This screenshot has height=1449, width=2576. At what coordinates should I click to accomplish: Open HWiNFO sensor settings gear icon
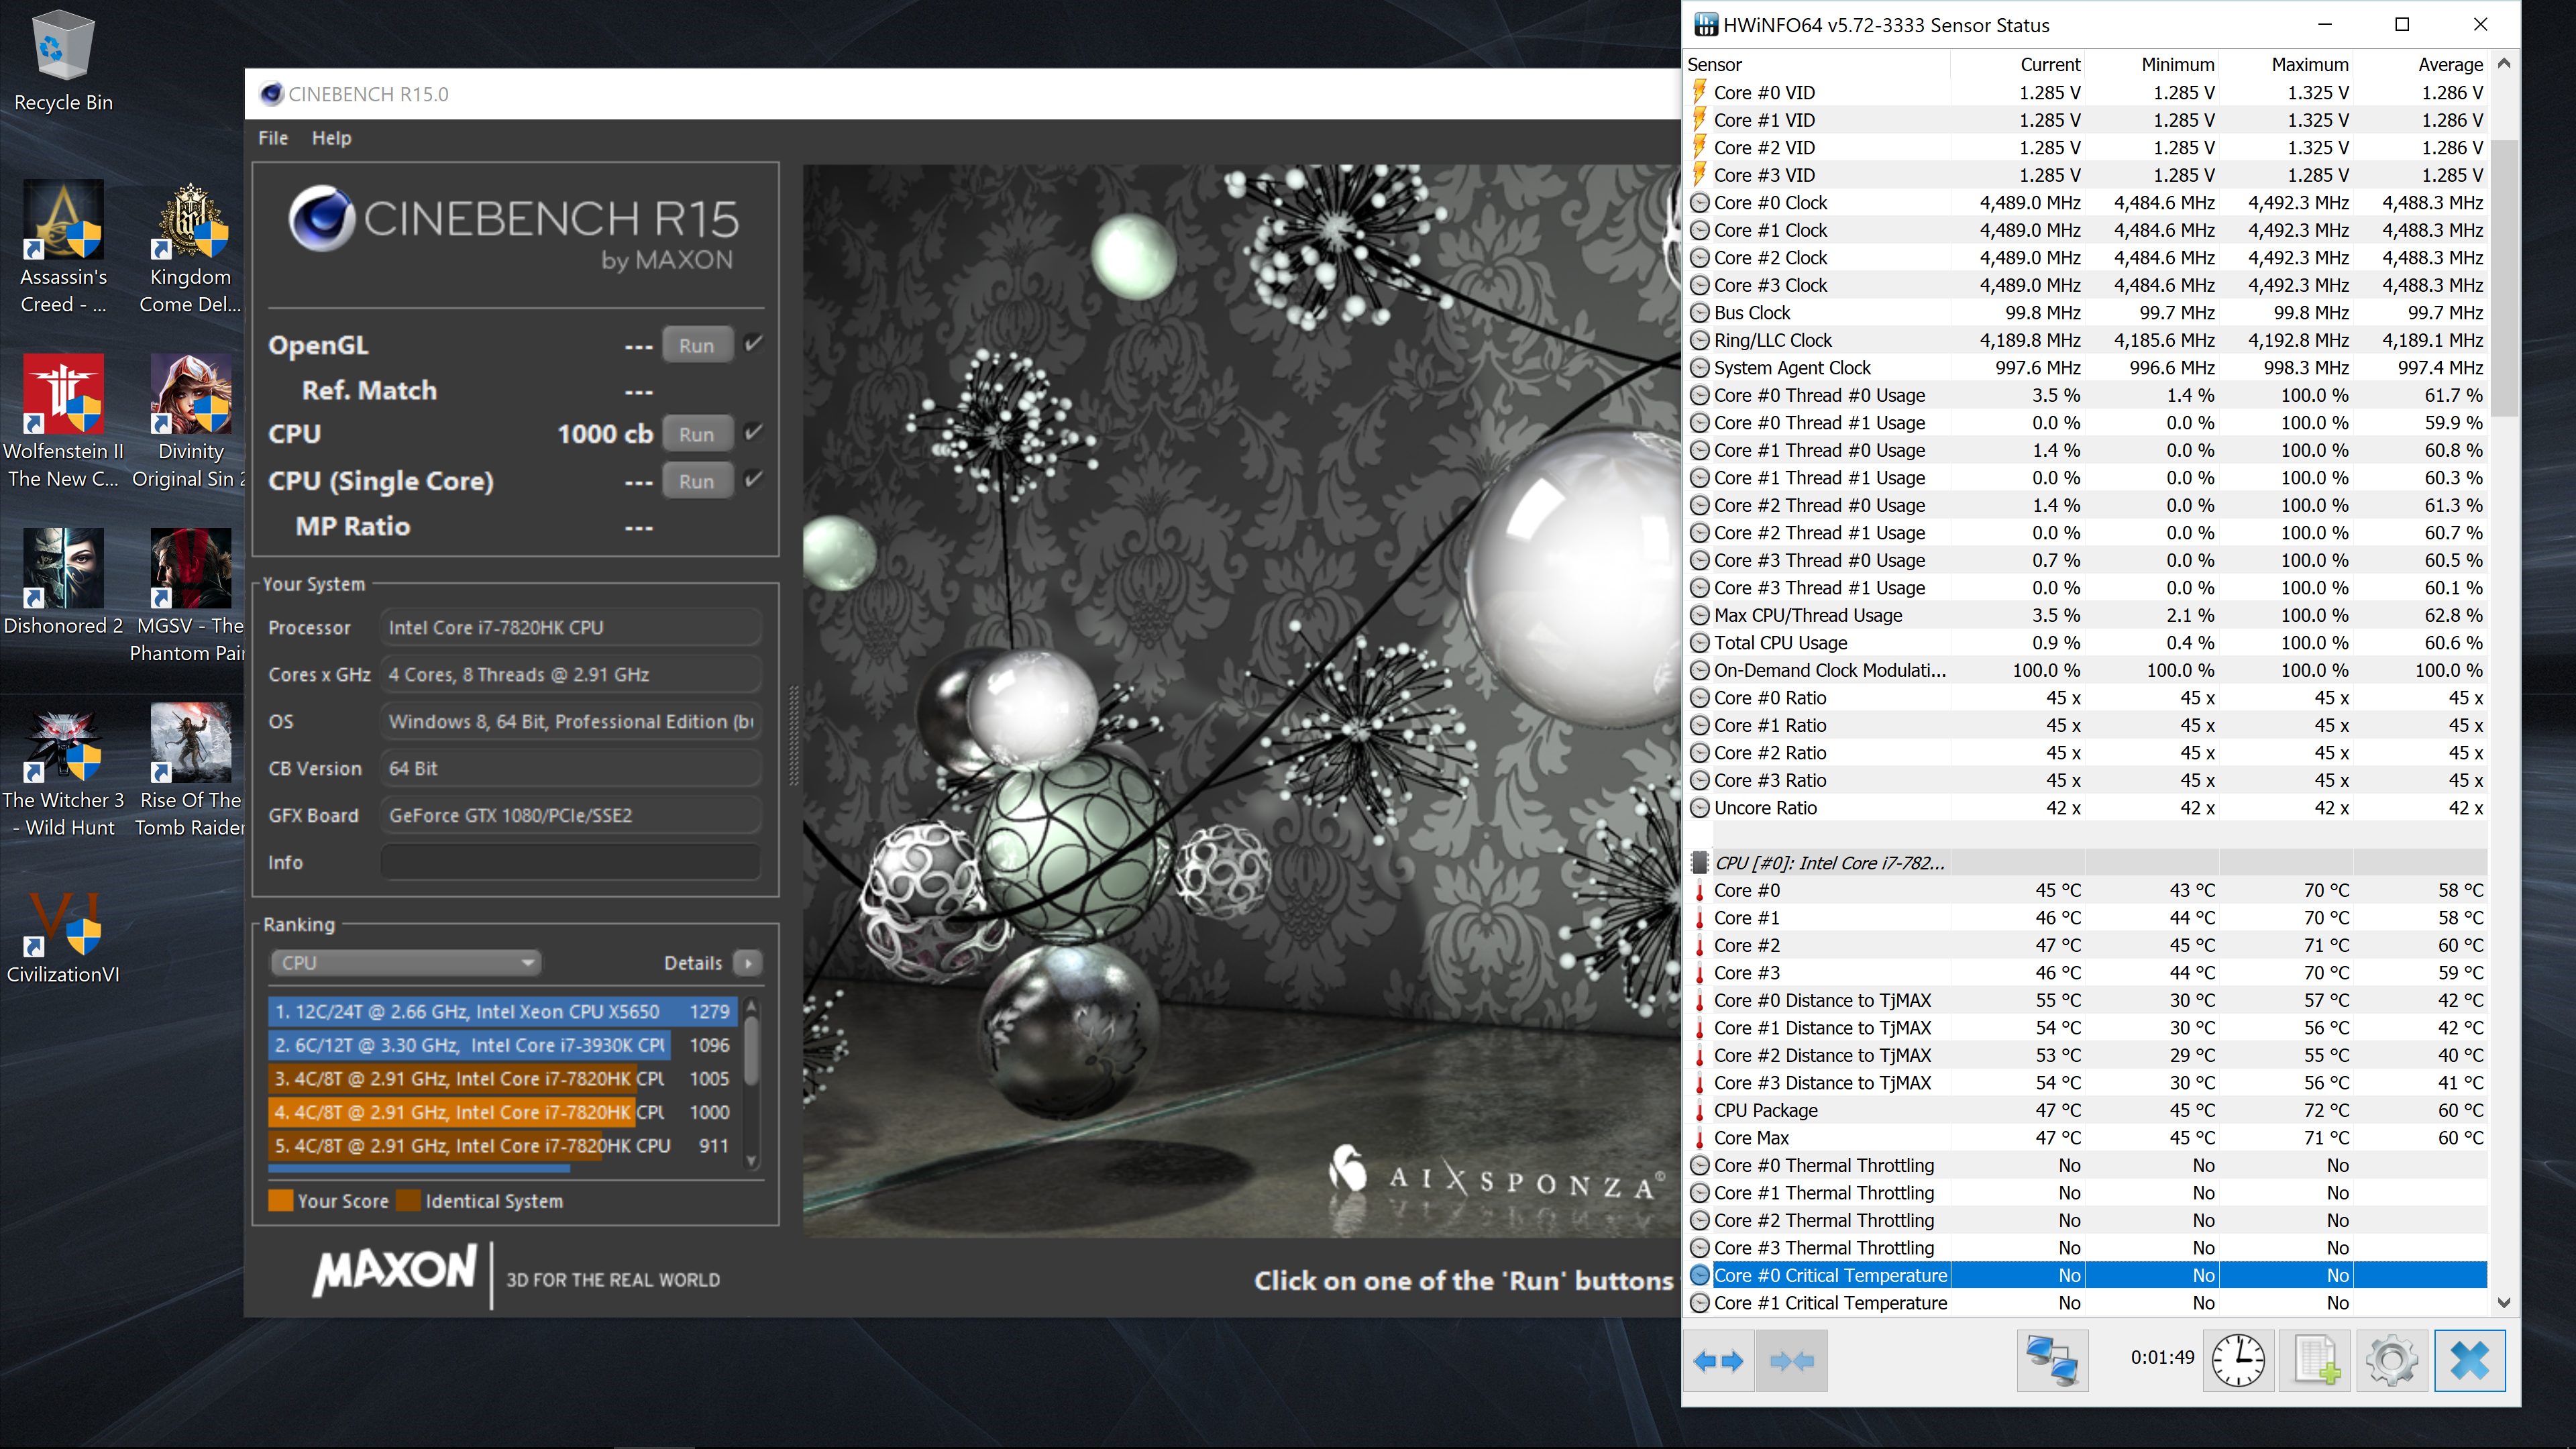click(x=2392, y=1361)
